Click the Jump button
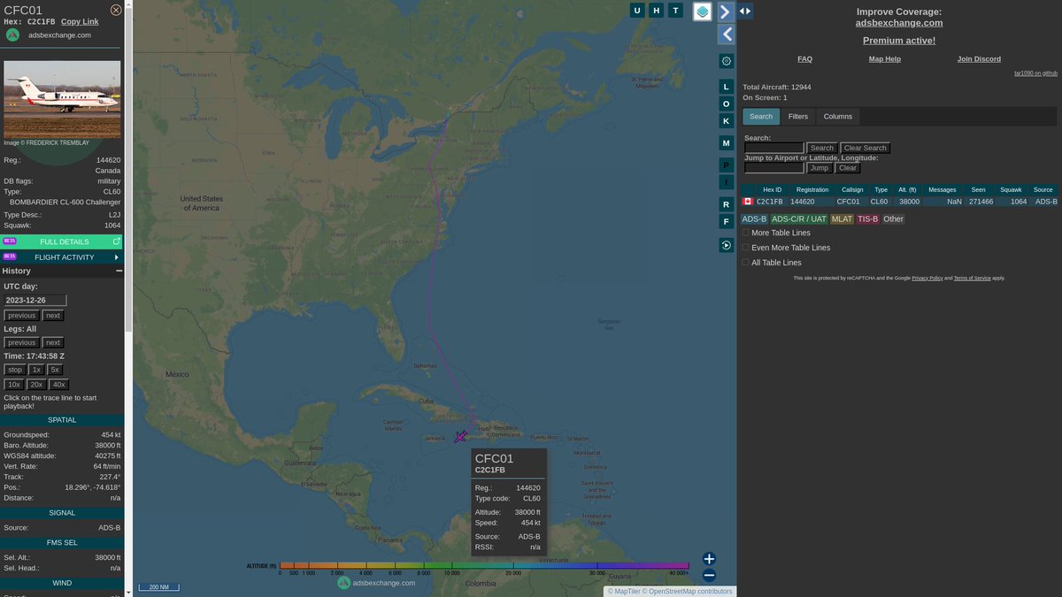Viewport: 1062px width, 597px height. [x=820, y=167]
